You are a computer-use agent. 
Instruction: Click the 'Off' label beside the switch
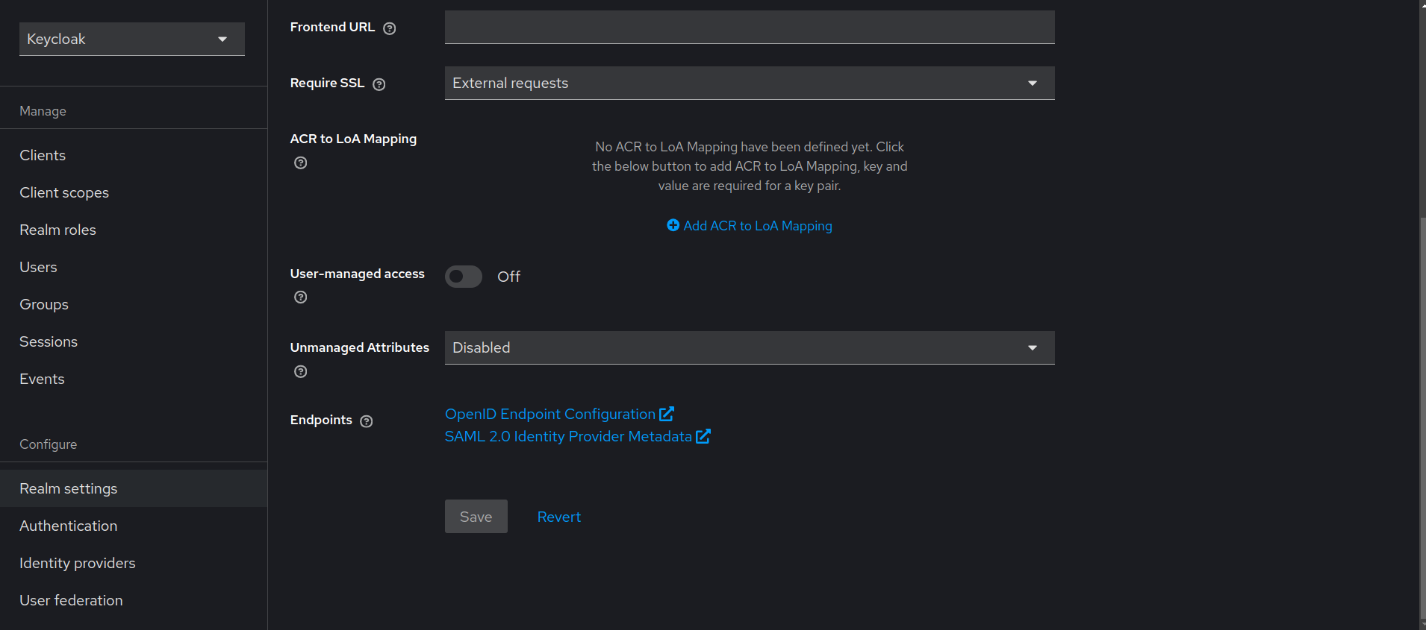[x=509, y=277]
